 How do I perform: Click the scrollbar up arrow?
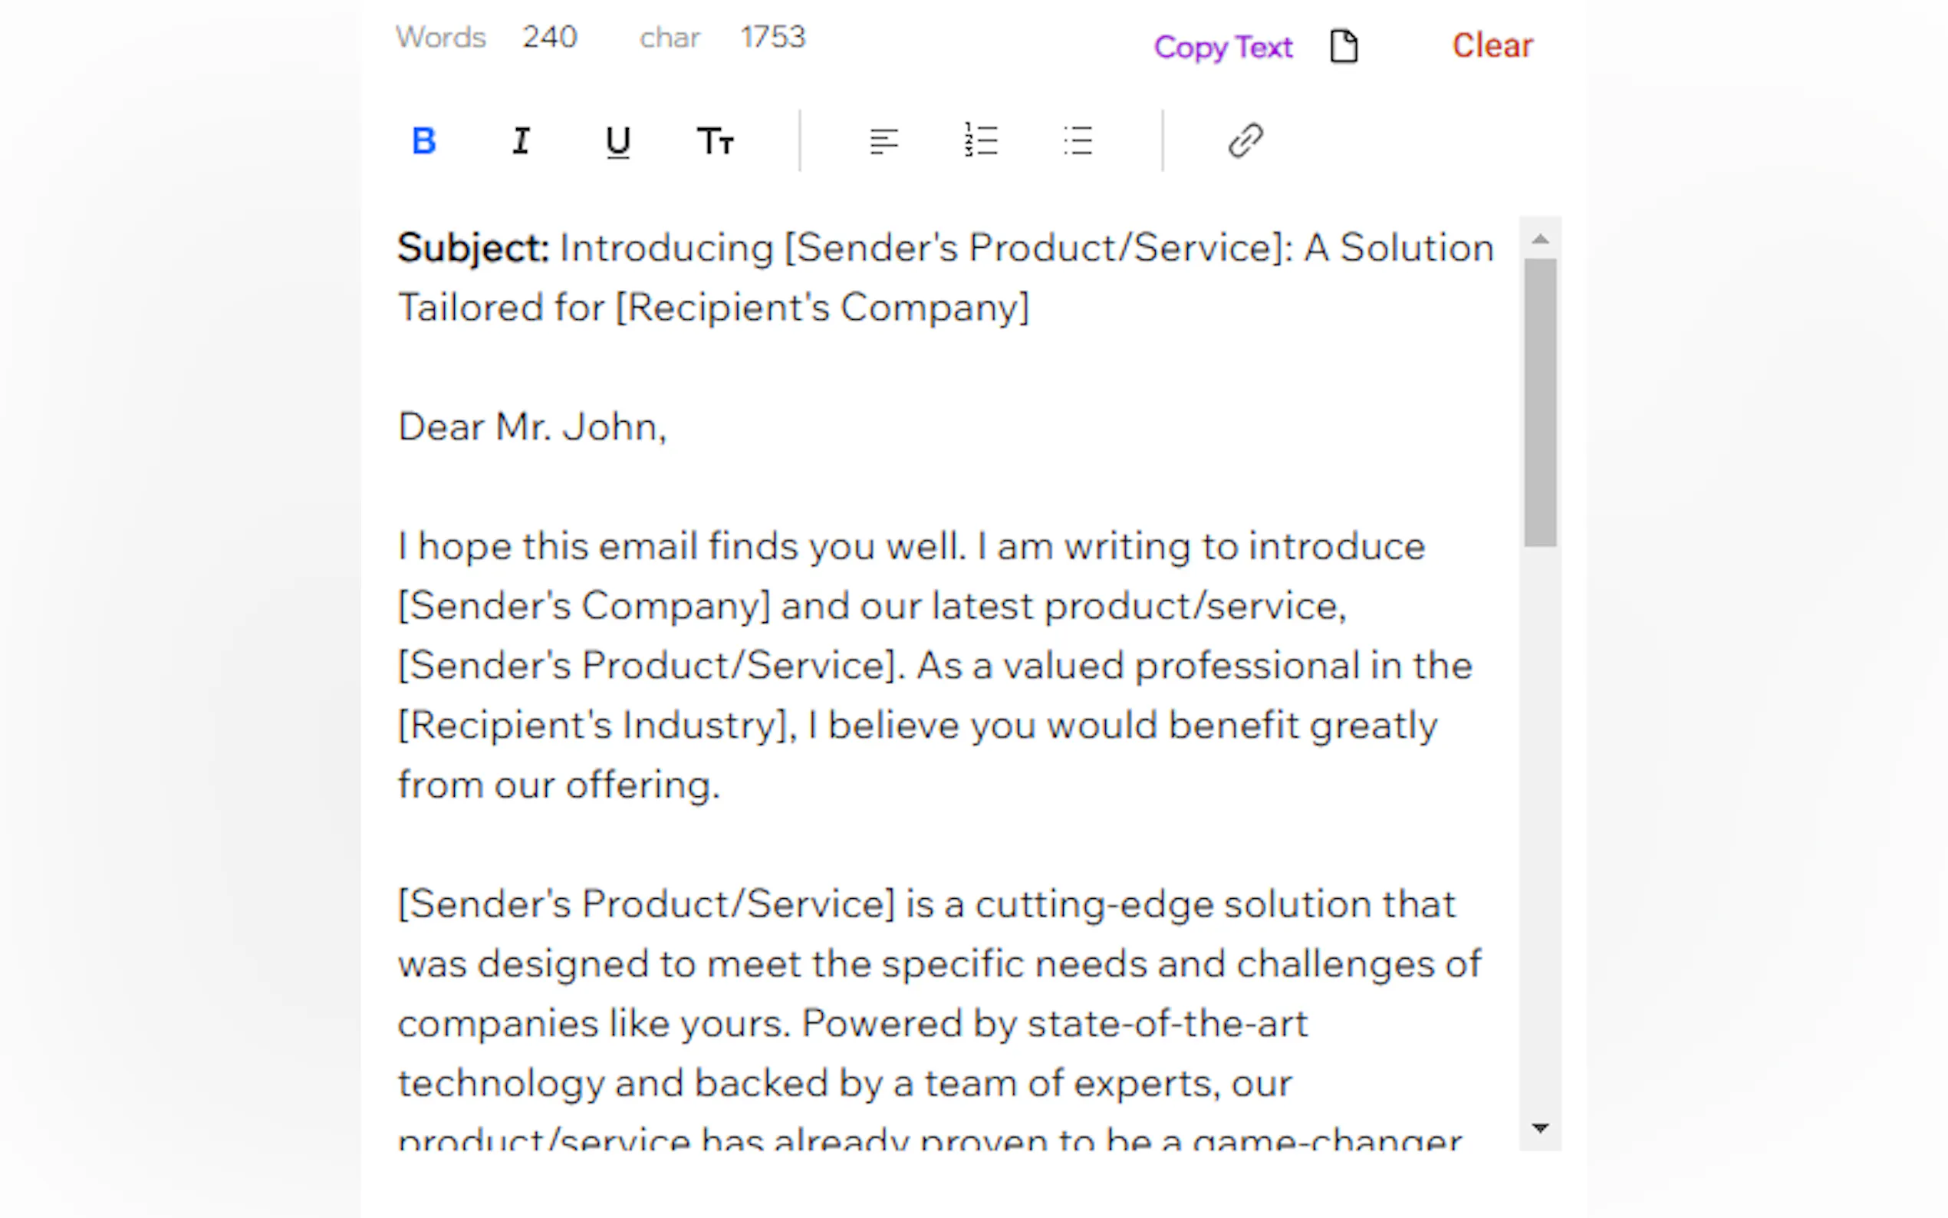[1540, 239]
